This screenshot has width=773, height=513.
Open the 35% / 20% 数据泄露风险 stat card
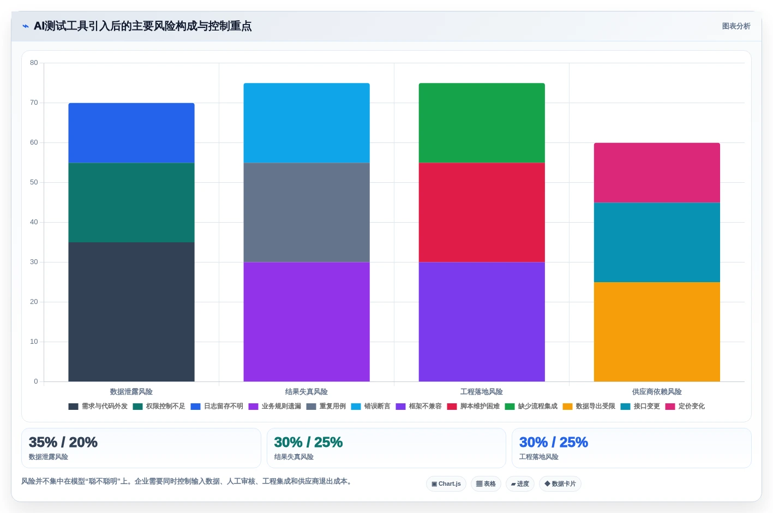tap(141, 448)
